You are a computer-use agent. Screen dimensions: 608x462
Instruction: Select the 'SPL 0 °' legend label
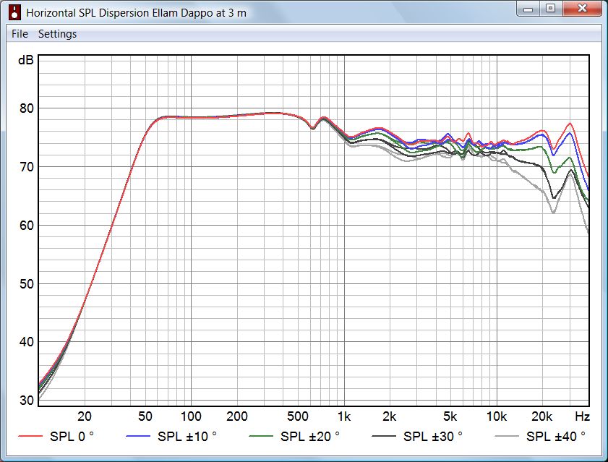(72, 437)
